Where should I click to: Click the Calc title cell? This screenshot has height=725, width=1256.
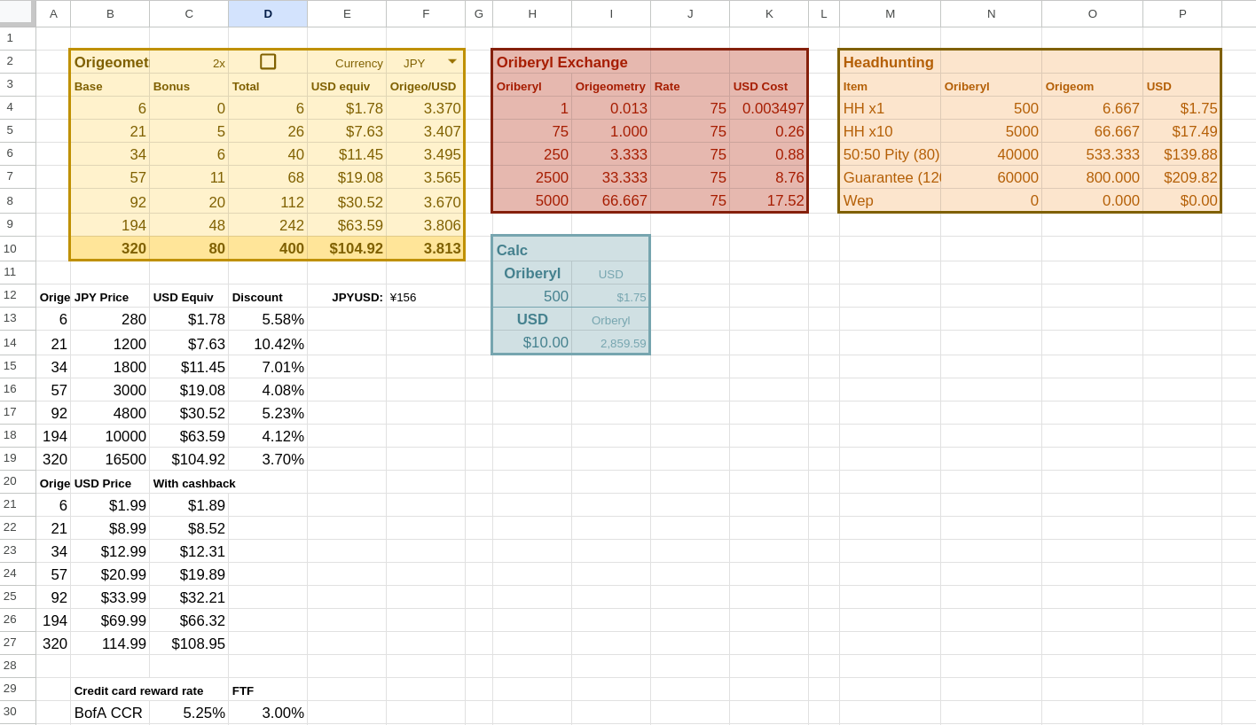point(532,250)
